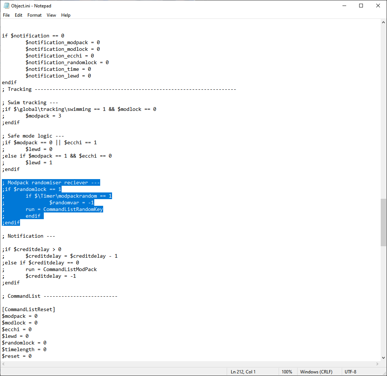Click the vertical scrollbar thumb
This screenshot has width=387, height=376.
click(x=383, y=222)
